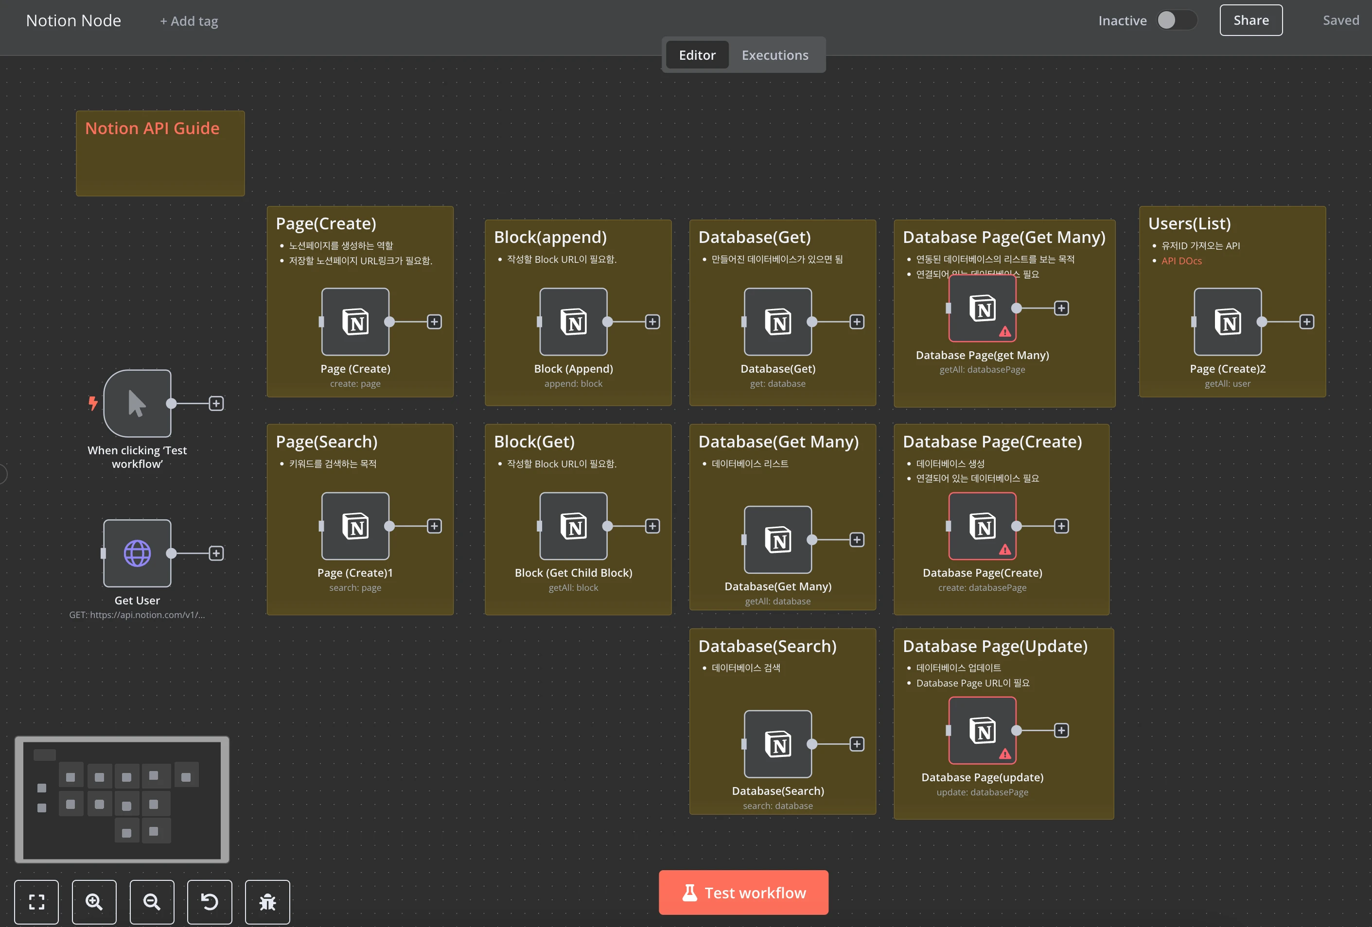Image resolution: width=1372 pixels, height=927 pixels.
Task: Run Test workflow
Action: [x=743, y=892]
